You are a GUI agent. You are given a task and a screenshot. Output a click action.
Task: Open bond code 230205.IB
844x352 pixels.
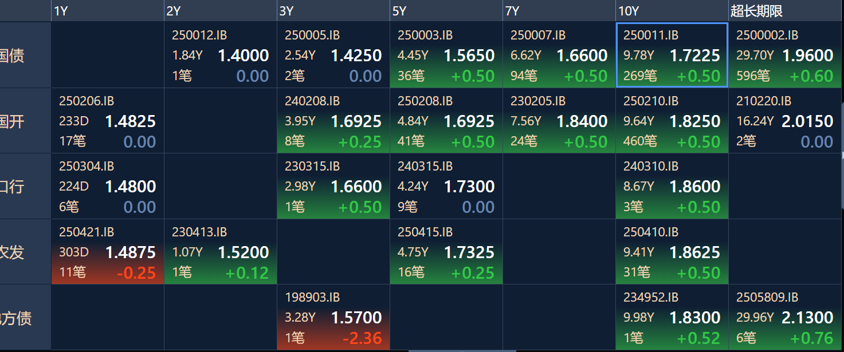tap(538, 101)
